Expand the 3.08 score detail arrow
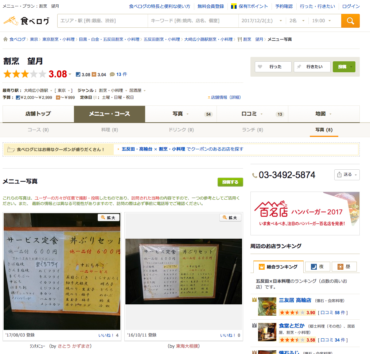 (x=70, y=74)
